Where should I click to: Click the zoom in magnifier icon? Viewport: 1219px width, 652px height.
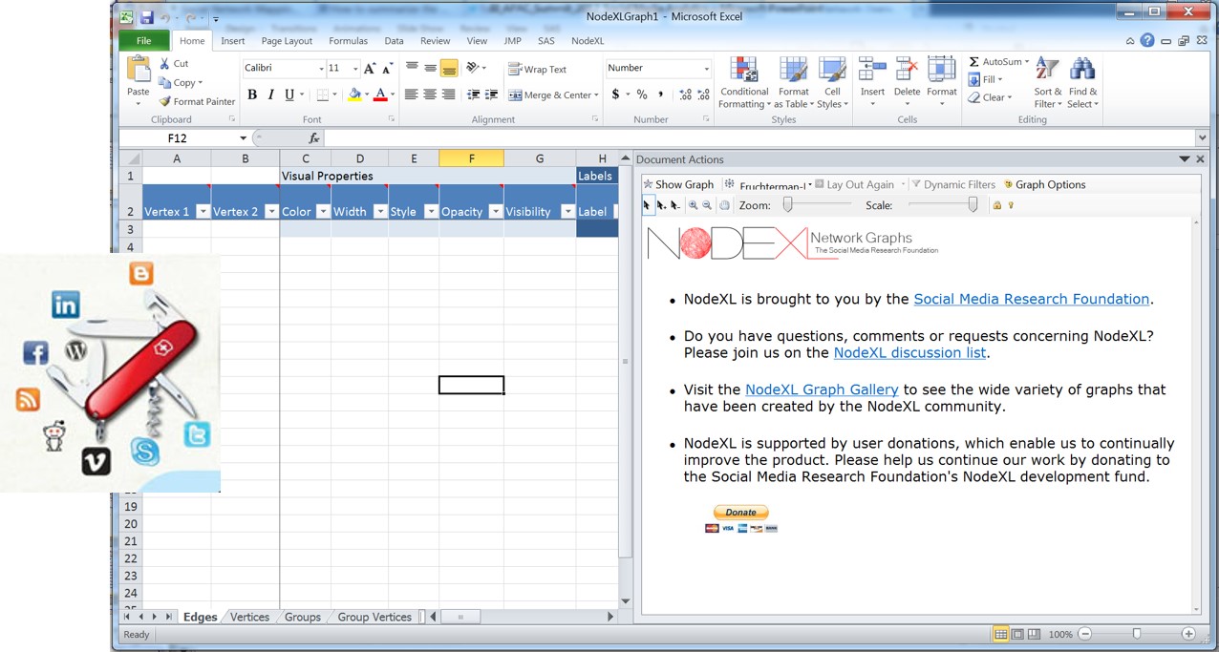694,205
